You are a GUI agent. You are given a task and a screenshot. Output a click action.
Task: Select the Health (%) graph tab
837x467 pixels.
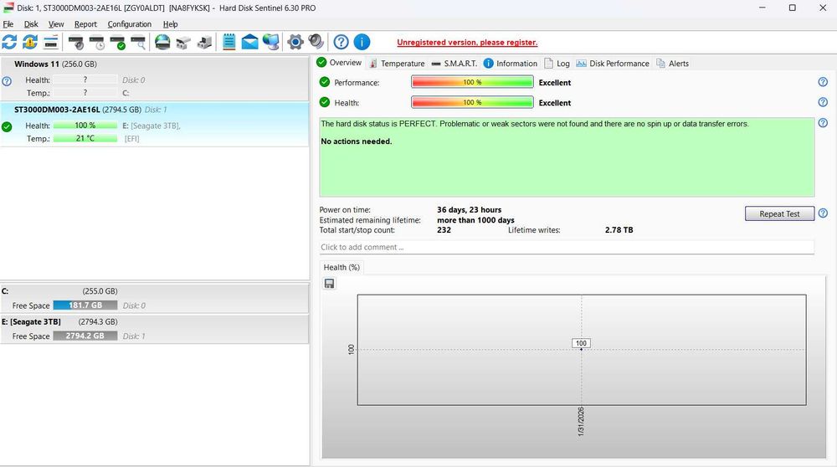341,267
